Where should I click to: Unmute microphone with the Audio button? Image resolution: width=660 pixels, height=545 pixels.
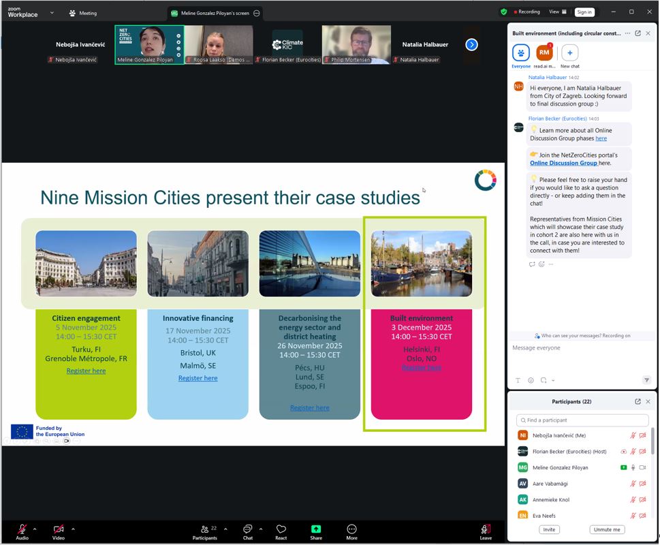click(x=22, y=529)
